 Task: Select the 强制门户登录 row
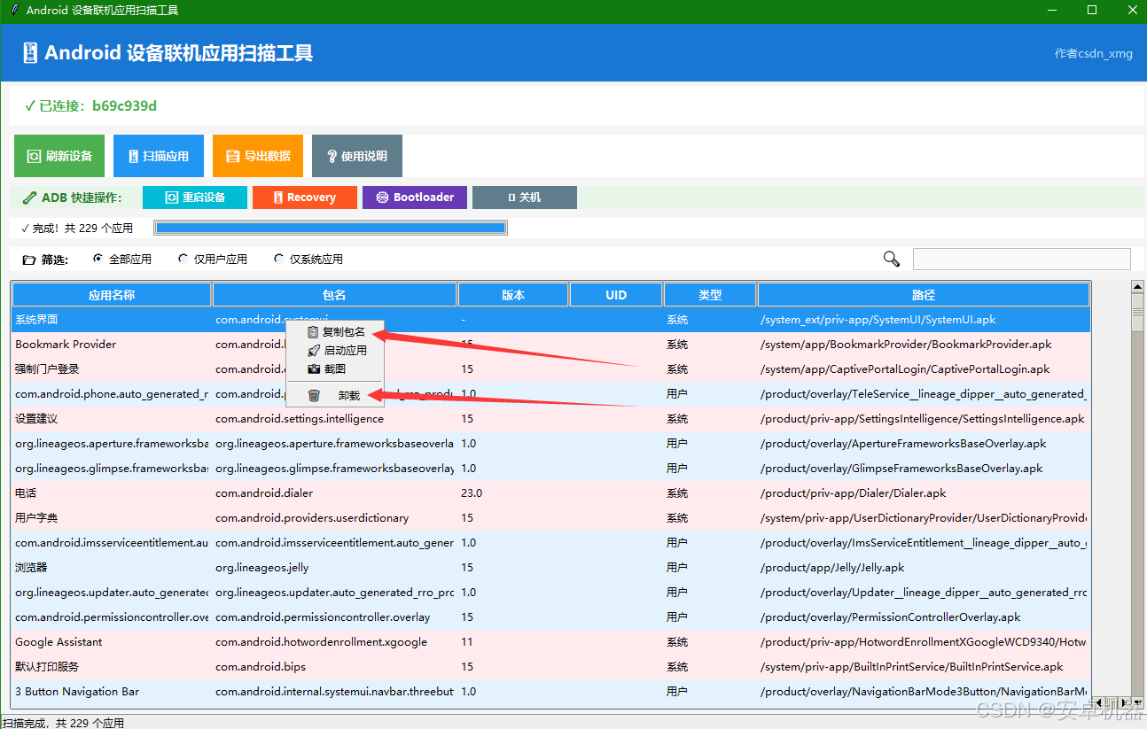pos(550,369)
